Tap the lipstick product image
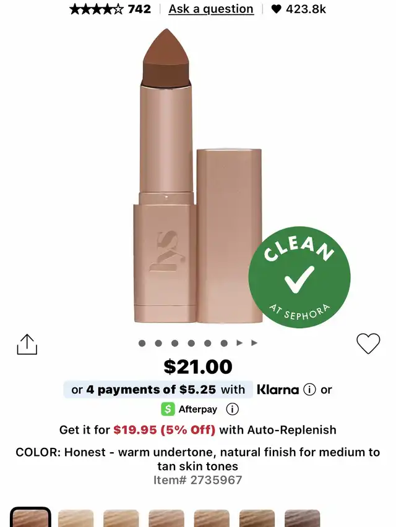 point(197,175)
